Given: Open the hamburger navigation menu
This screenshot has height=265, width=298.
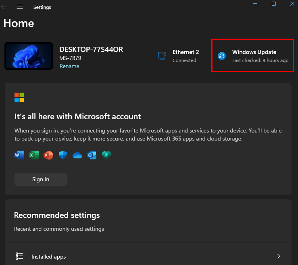Looking at the screenshot, I should pos(19,7).
